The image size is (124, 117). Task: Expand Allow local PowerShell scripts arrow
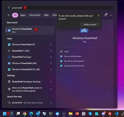click(51, 89)
